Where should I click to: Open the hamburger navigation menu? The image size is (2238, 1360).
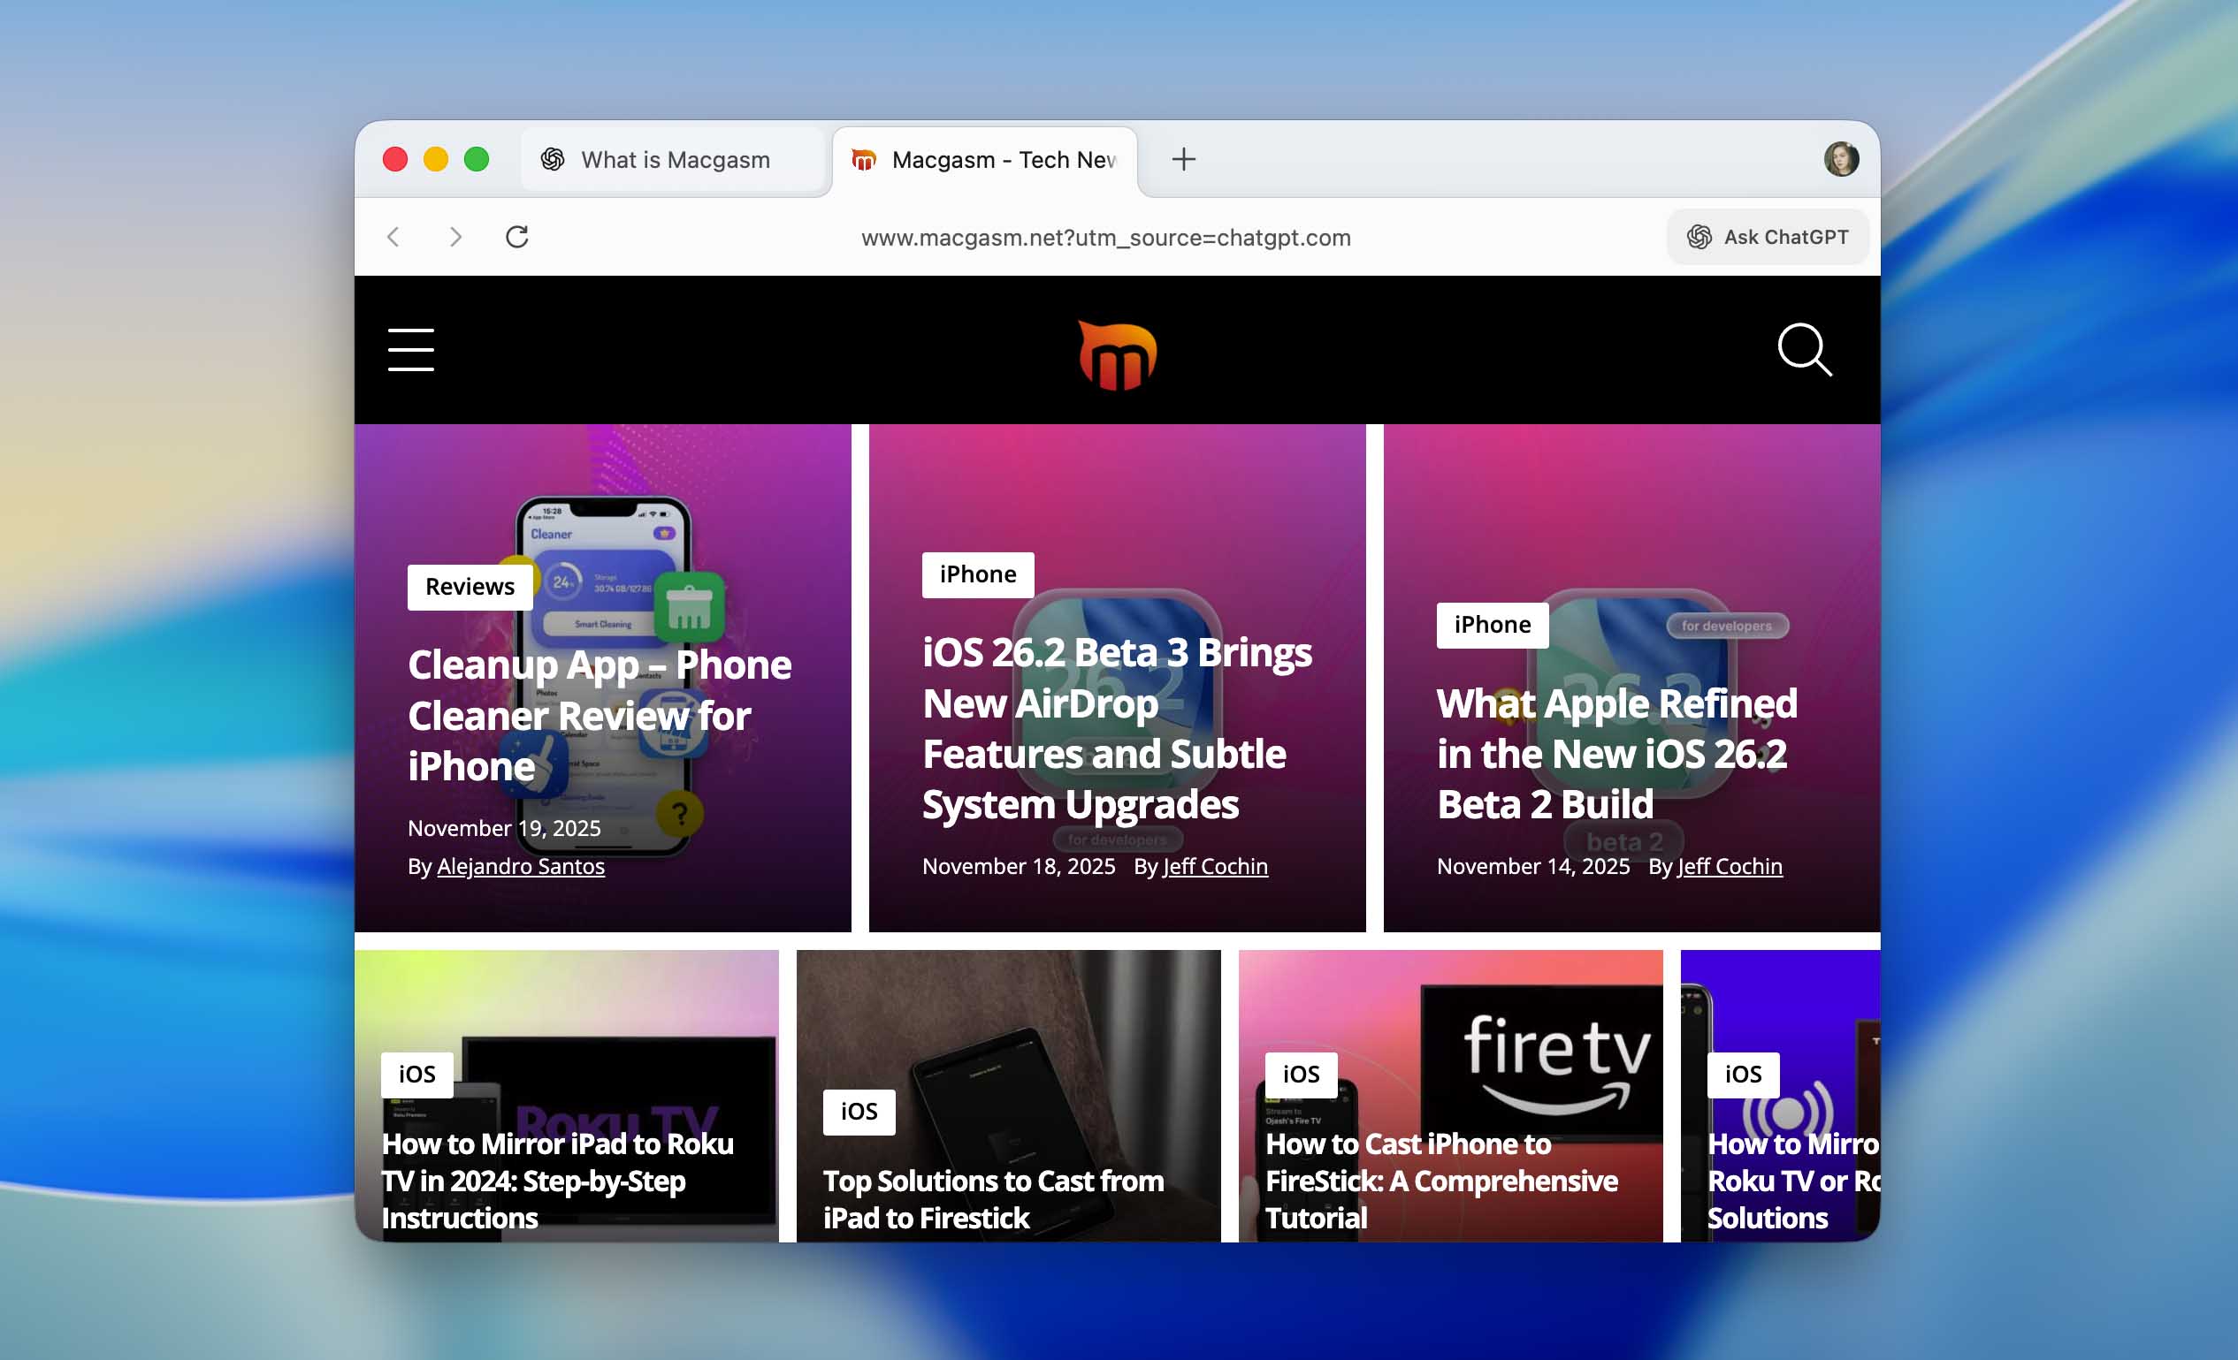pyautogui.click(x=410, y=350)
